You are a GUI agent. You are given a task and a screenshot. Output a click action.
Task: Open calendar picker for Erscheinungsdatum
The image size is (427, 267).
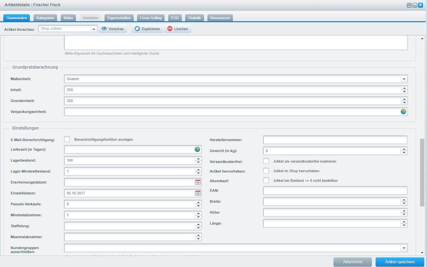[x=198, y=182]
